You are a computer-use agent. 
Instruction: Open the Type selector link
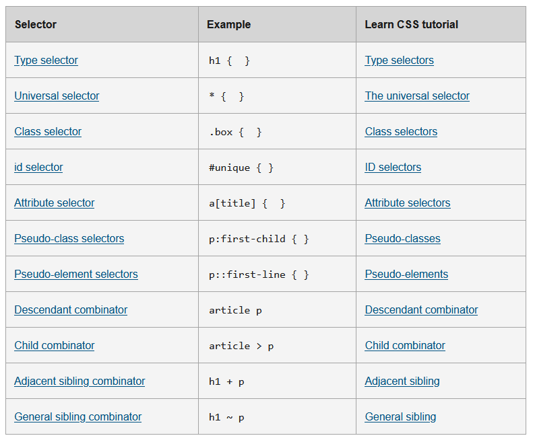pyautogui.click(x=46, y=61)
